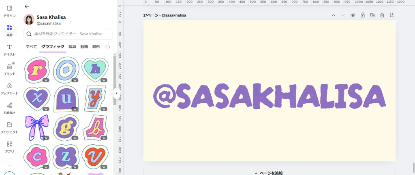Open the プロジェクト (Projects) folder panel

tap(9, 127)
